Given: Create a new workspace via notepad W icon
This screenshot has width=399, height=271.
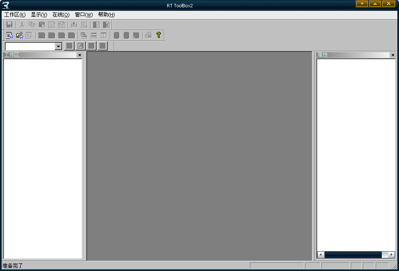Looking at the screenshot, I should [x=9, y=35].
